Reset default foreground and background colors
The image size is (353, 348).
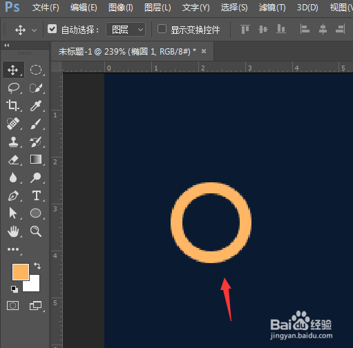pyautogui.click(x=15, y=289)
